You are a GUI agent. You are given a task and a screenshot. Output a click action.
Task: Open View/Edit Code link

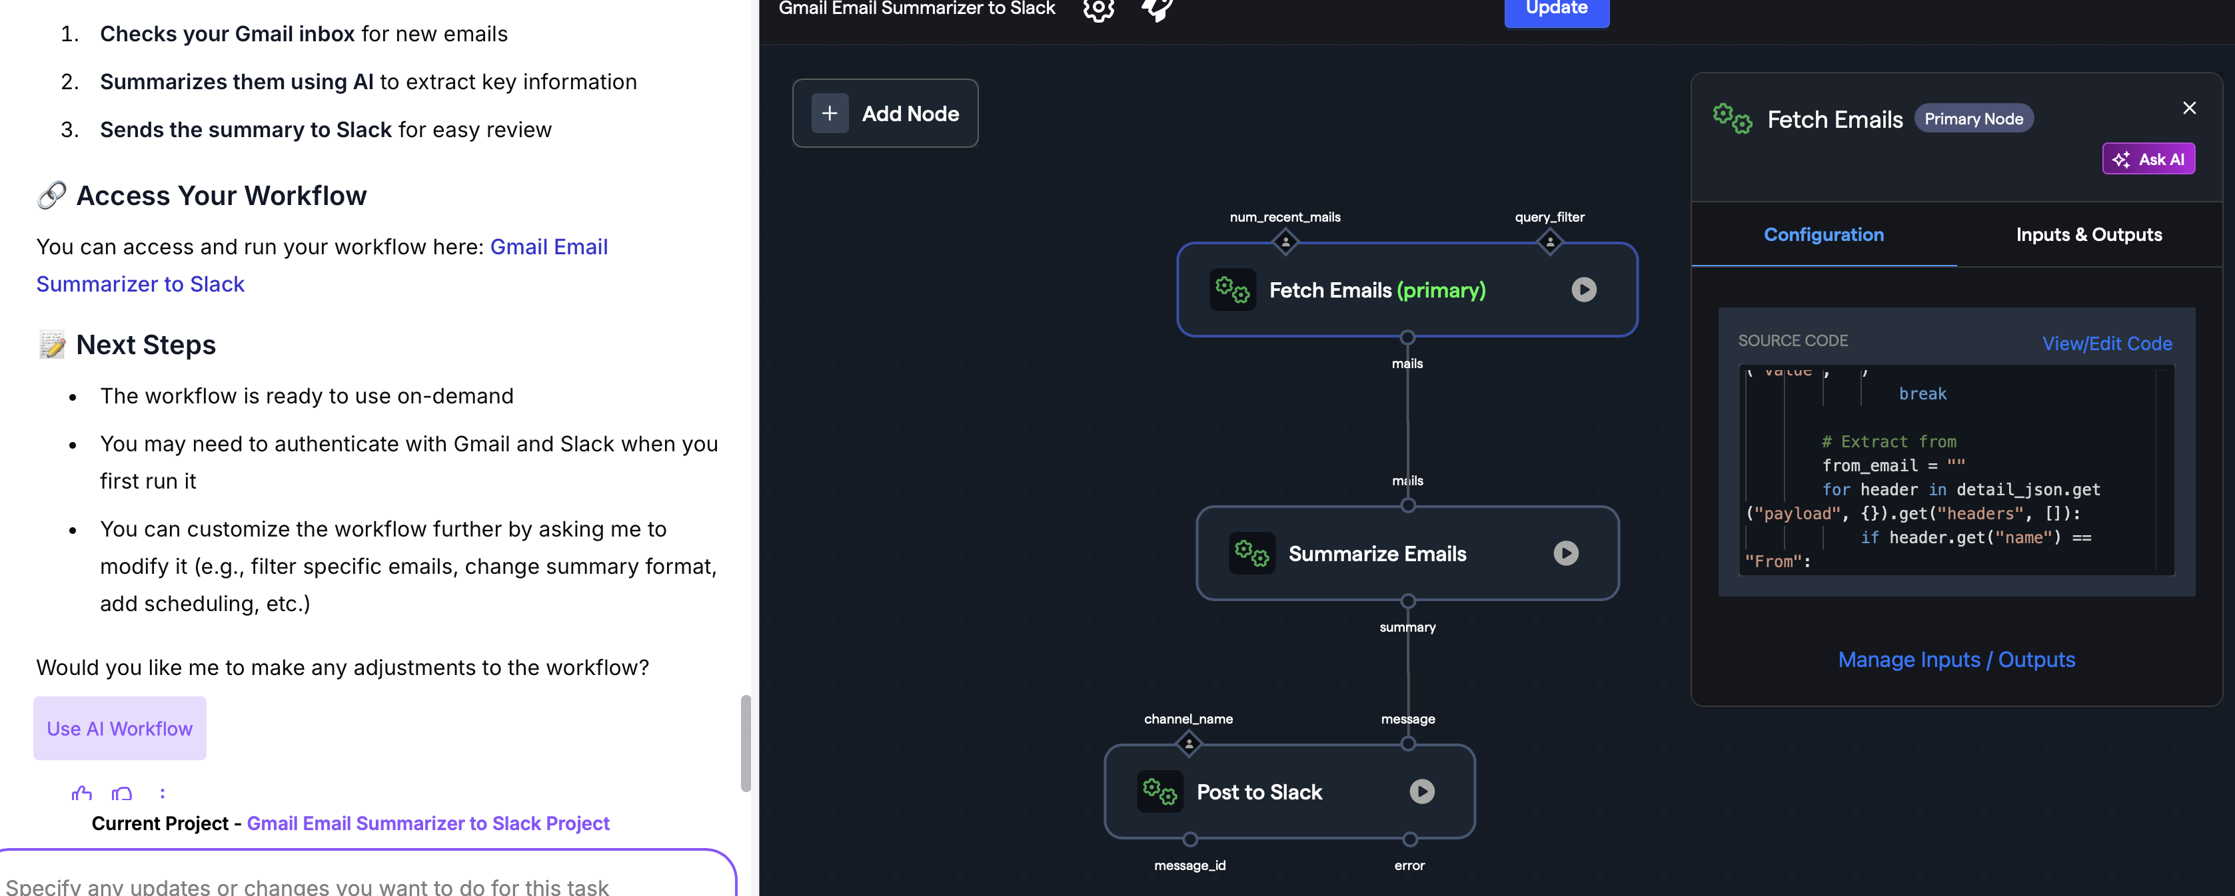[x=2106, y=343]
